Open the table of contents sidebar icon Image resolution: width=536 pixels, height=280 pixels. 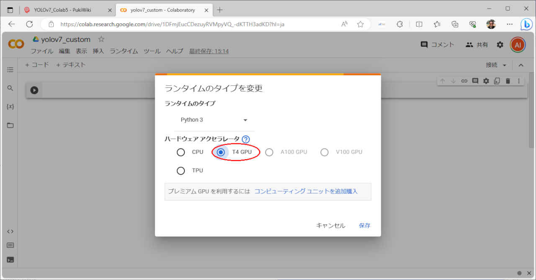10,70
